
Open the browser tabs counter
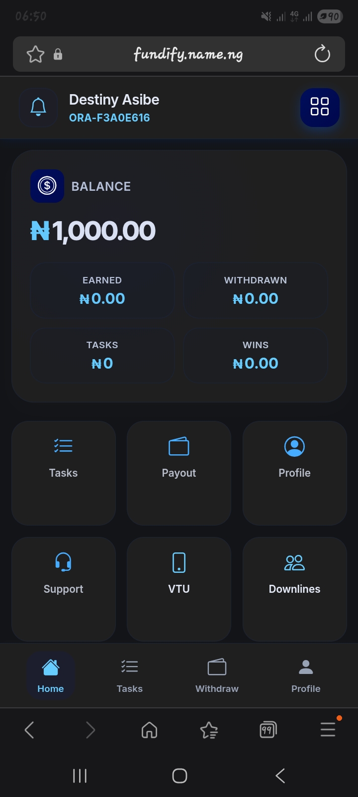pyautogui.click(x=268, y=730)
